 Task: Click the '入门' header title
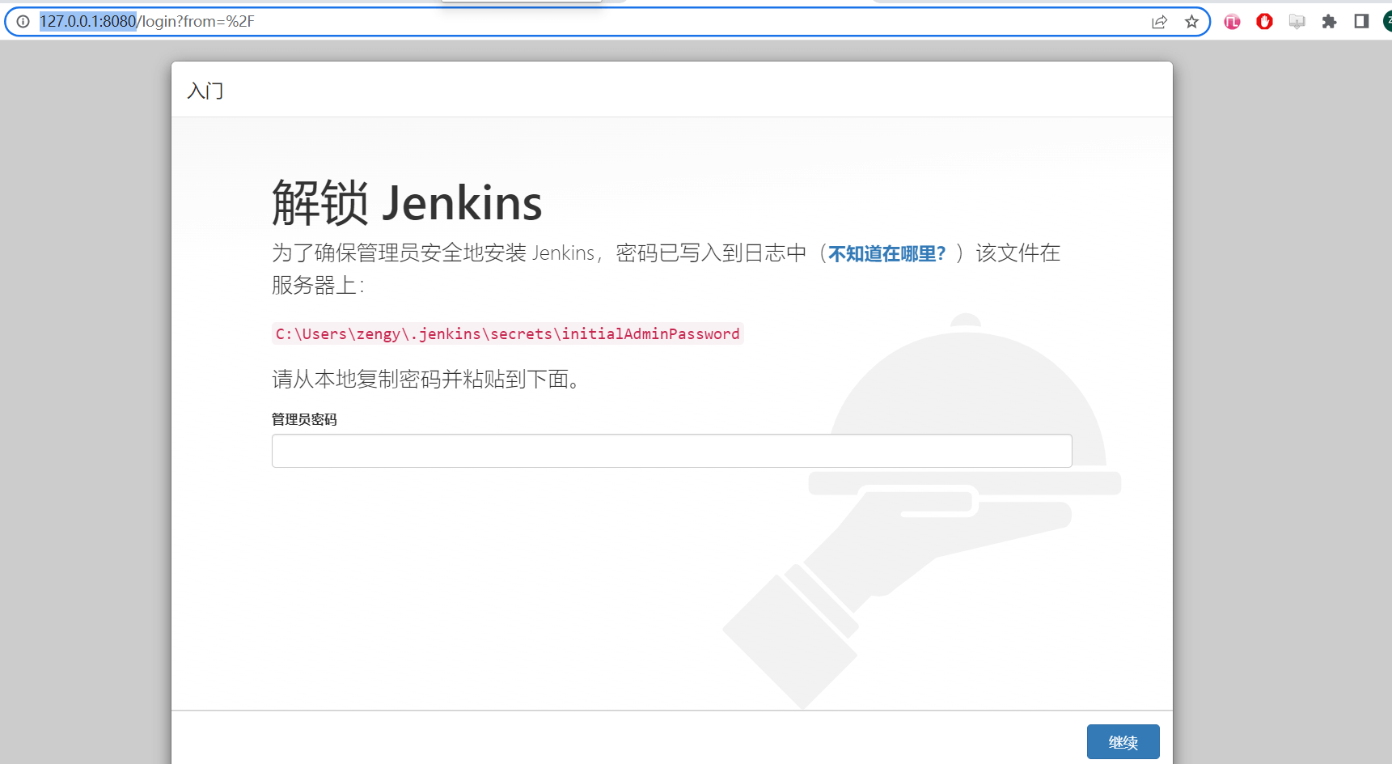pyautogui.click(x=205, y=91)
